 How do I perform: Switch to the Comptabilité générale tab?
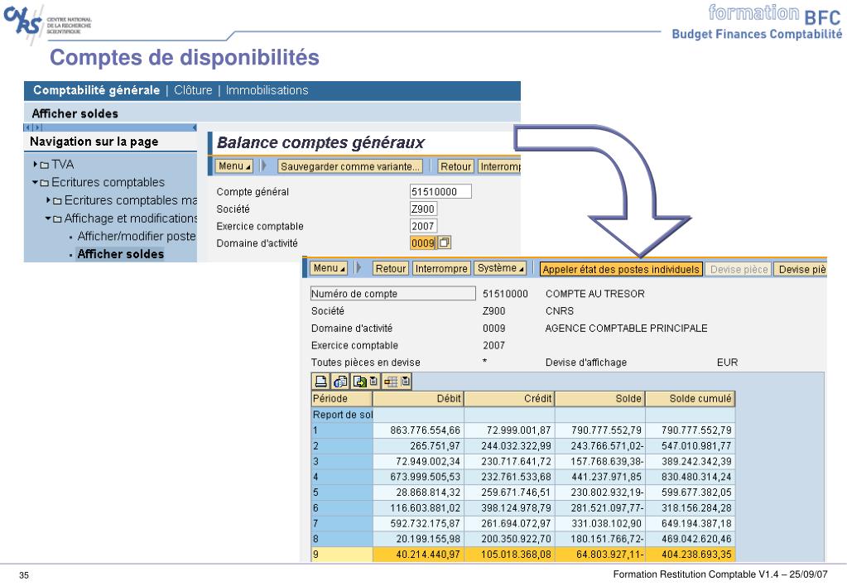(97, 90)
